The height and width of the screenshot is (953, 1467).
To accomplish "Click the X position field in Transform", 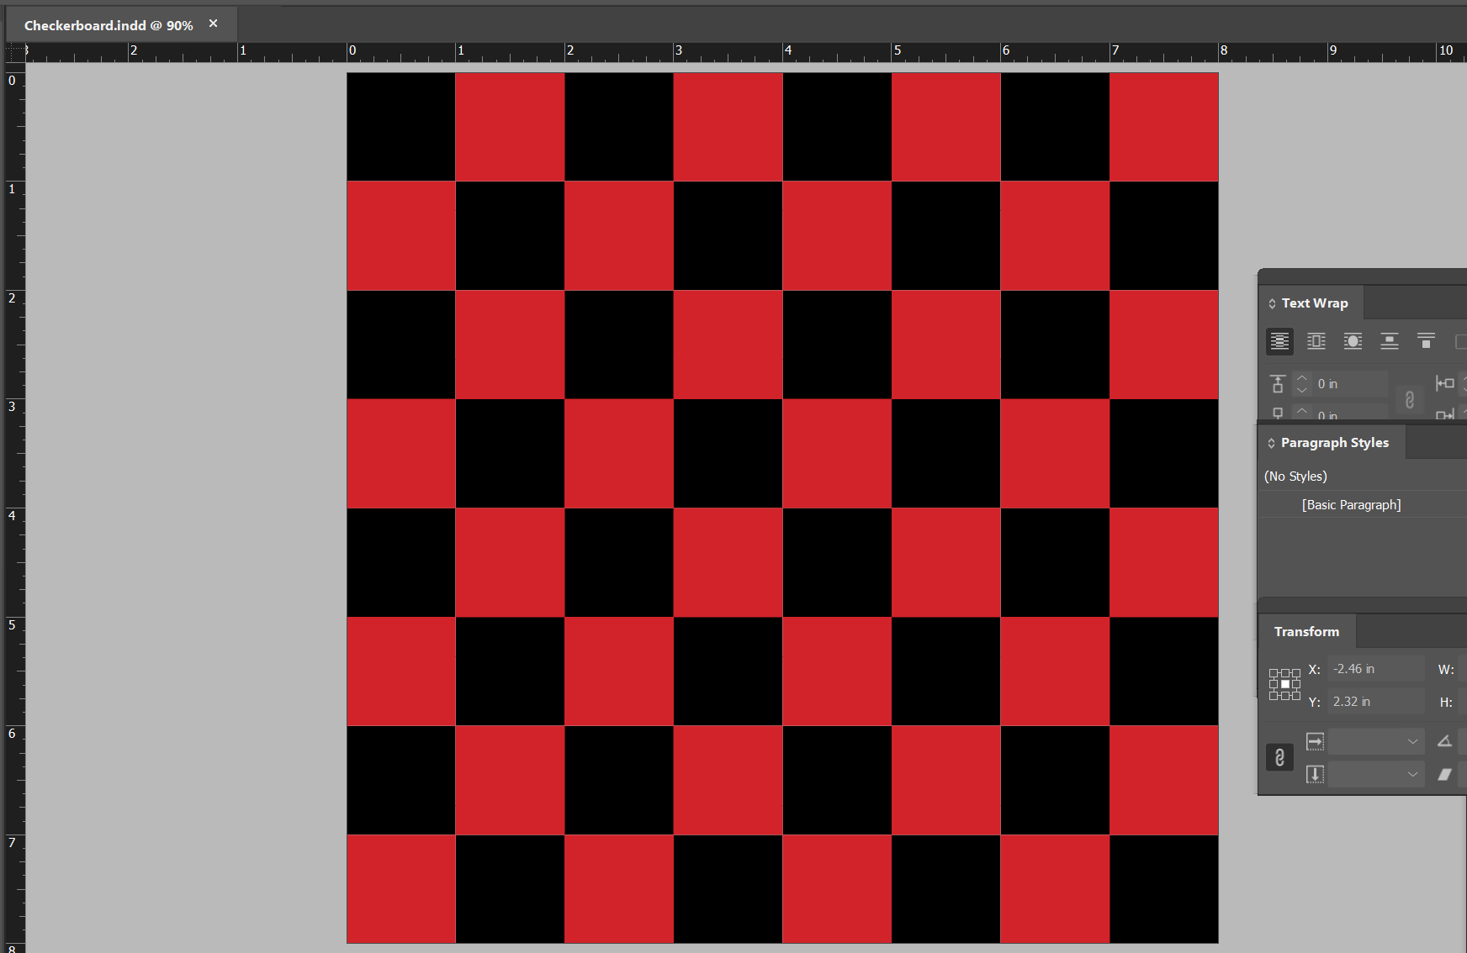I will pyautogui.click(x=1374, y=669).
